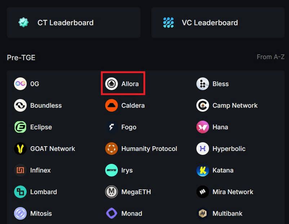This screenshot has width=289, height=224.
Task: Click the teal Irys logo icon
Action: (111, 170)
